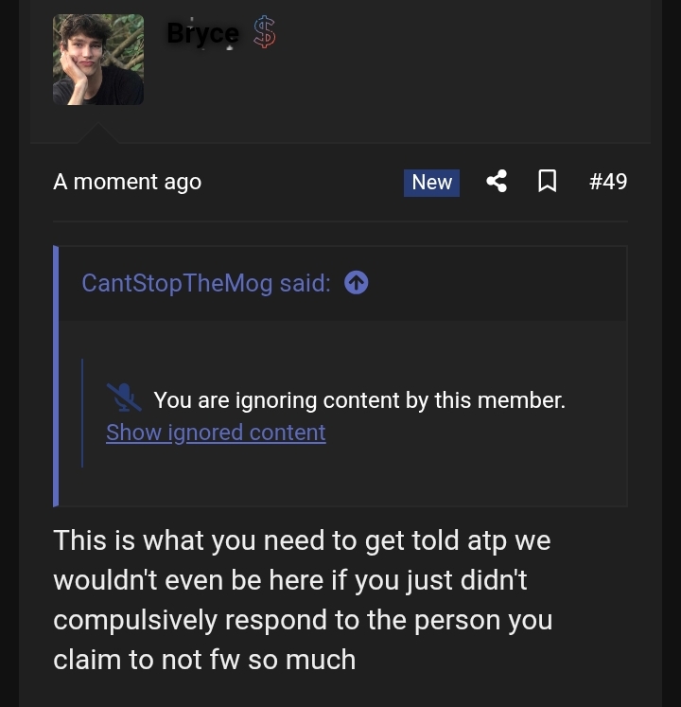Click the word "compulsively" in the reply
681x707 pixels.
[134, 620]
